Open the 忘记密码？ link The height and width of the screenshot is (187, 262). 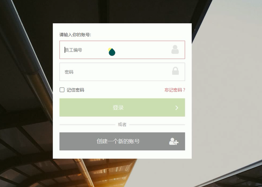click(x=175, y=90)
